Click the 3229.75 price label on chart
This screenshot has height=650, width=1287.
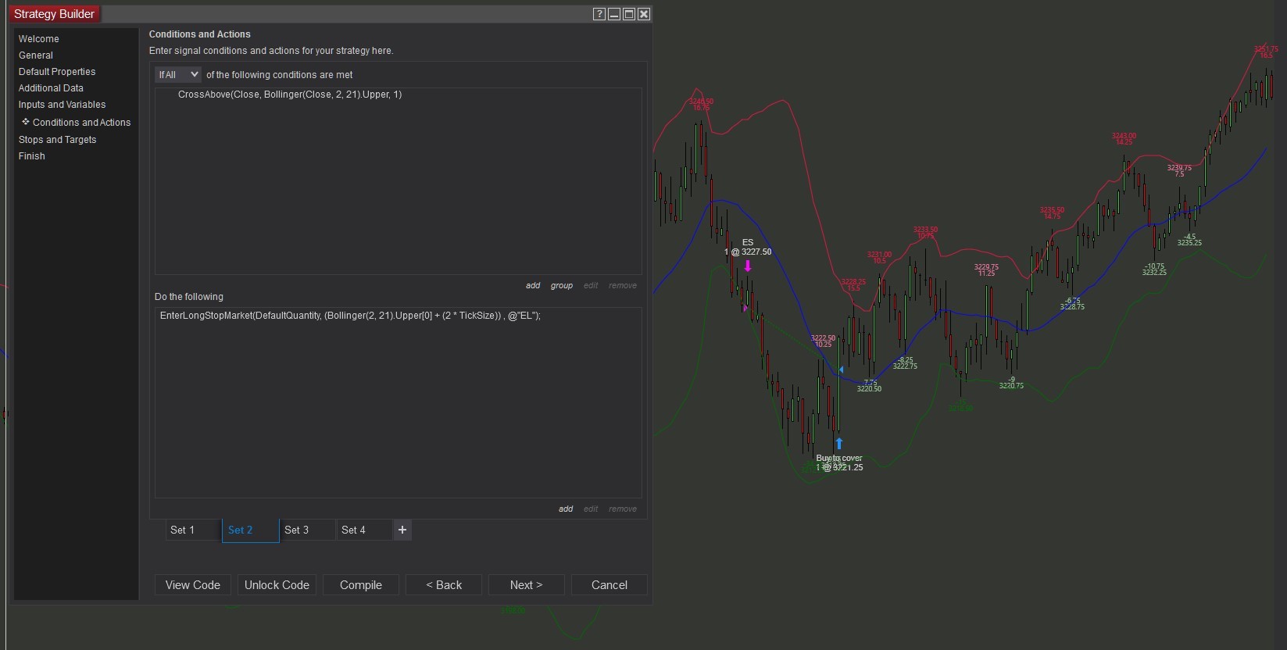click(x=986, y=267)
